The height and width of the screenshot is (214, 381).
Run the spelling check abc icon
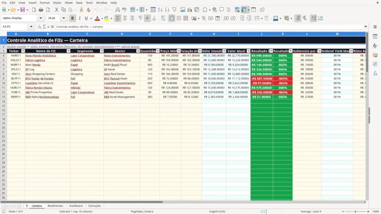(x=124, y=10)
